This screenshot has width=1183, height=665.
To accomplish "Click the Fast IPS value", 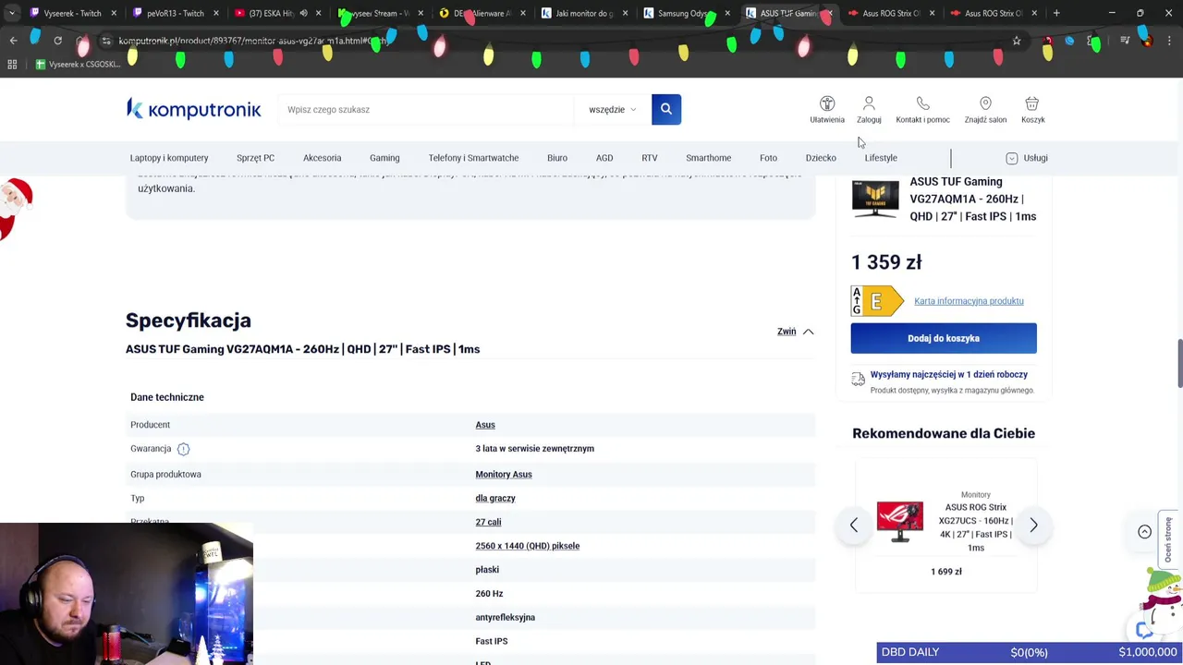I will [x=492, y=641].
